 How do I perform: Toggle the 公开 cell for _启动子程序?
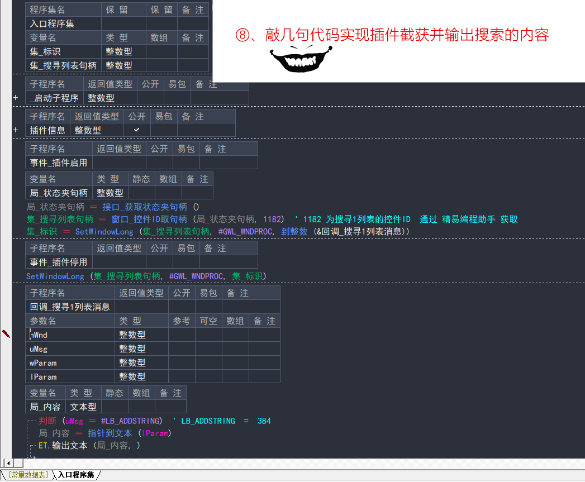coord(150,98)
